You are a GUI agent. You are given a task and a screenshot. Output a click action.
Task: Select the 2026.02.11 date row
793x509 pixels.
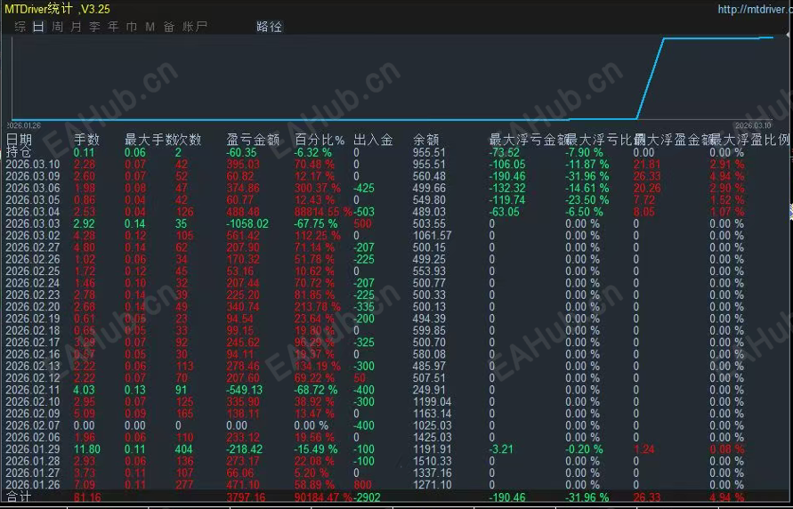click(x=33, y=391)
